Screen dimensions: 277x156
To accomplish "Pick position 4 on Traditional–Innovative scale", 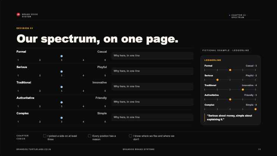I will tap(83, 91).
